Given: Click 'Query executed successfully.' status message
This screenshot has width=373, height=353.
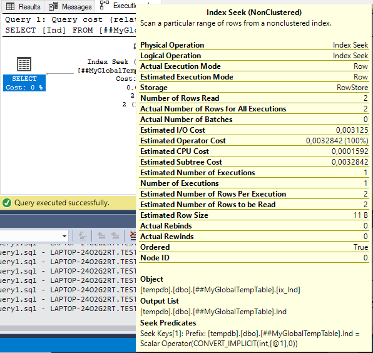Looking at the screenshot, I should [62, 203].
